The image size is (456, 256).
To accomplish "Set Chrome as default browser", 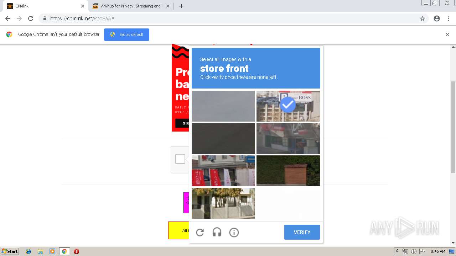I will (126, 34).
